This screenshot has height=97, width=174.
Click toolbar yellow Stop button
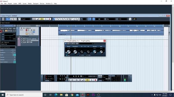pyautogui.click(x=42, y=19)
